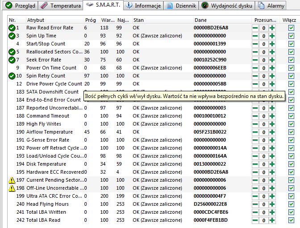300x228 pixels.
Task: Select the S.M.A.R.T. tab
Action: [103, 5]
